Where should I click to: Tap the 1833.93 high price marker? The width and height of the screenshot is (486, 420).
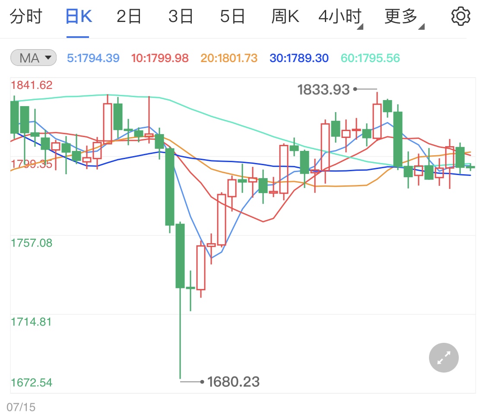tap(324, 89)
